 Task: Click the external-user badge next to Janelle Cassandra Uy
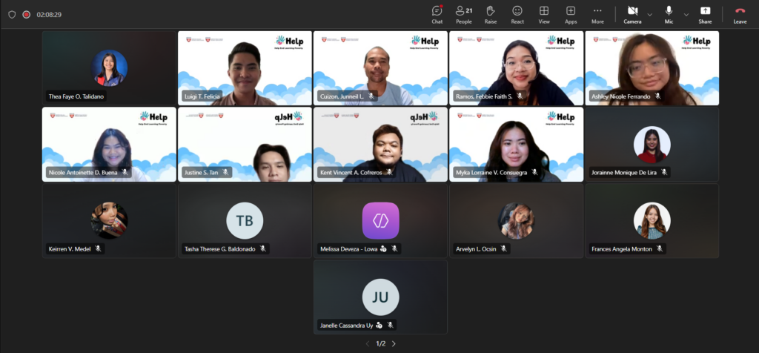tap(379, 326)
